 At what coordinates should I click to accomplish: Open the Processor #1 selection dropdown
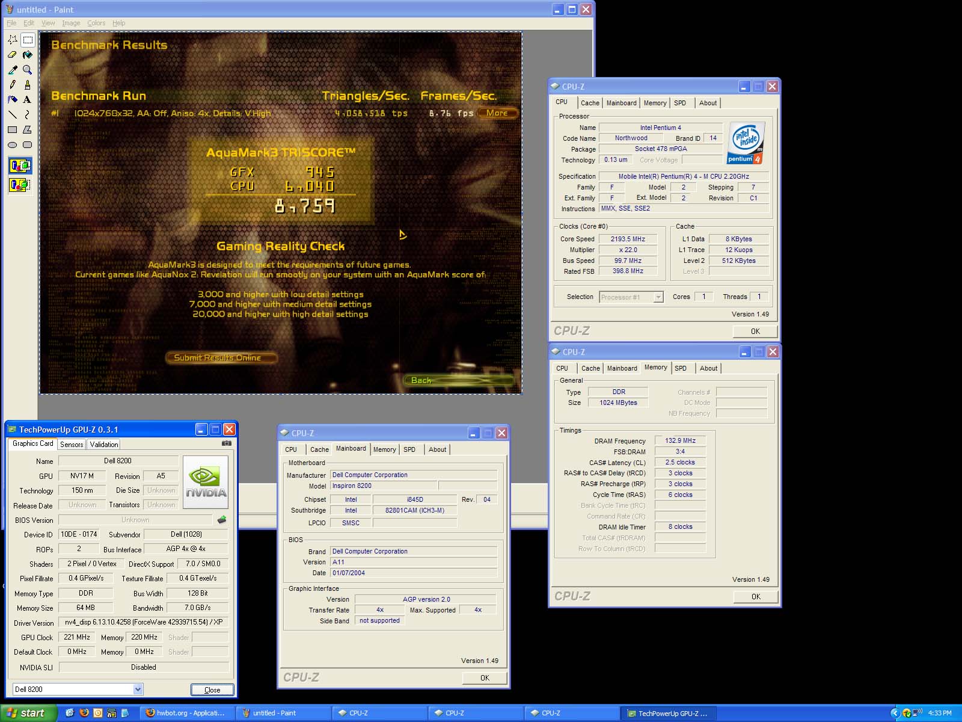click(x=658, y=297)
